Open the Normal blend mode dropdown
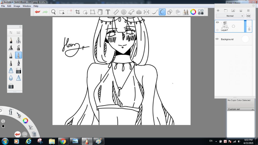The height and width of the screenshot is (145, 258). [x=230, y=16]
